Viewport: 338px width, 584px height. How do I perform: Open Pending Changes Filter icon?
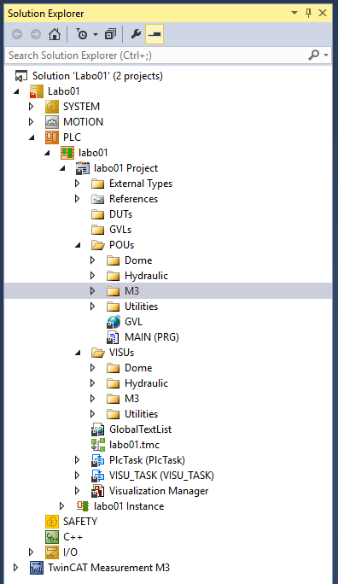[x=82, y=35]
